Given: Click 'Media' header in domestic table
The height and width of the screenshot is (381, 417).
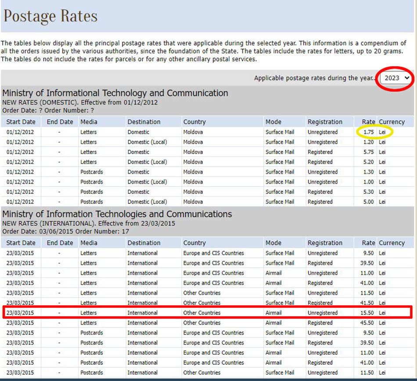Looking at the screenshot, I should tap(89, 122).
